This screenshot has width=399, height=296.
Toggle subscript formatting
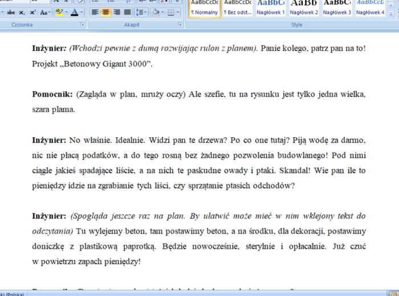coord(22,12)
